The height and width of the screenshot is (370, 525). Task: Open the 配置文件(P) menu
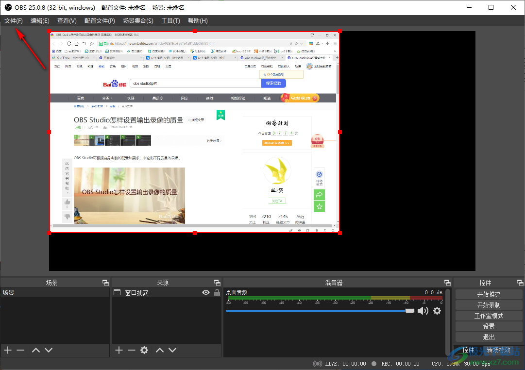point(100,21)
